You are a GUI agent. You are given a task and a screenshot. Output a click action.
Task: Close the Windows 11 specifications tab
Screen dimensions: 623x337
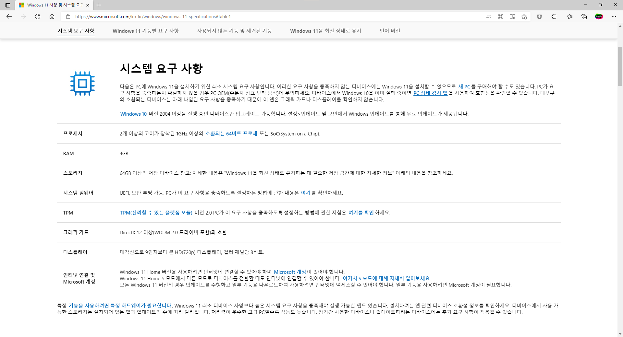[88, 5]
